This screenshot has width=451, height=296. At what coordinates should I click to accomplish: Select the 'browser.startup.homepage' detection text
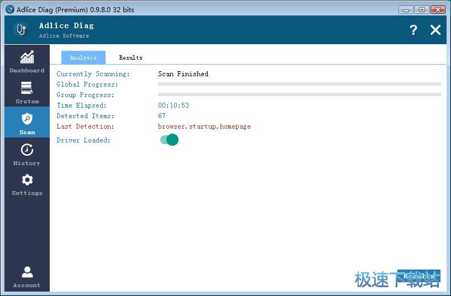click(x=204, y=126)
